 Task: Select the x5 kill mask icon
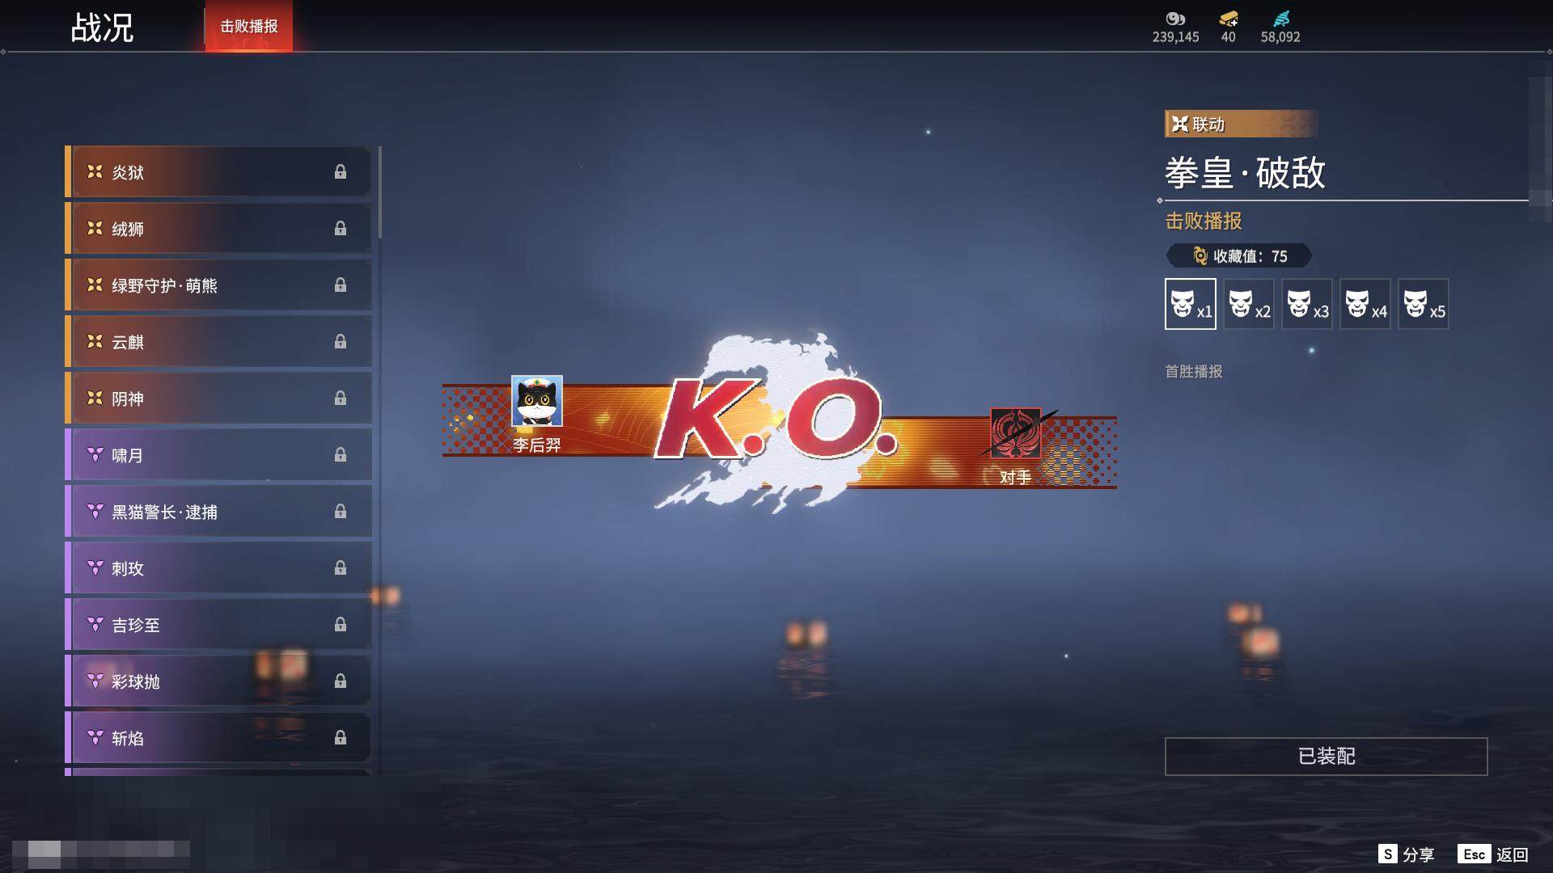(1423, 304)
